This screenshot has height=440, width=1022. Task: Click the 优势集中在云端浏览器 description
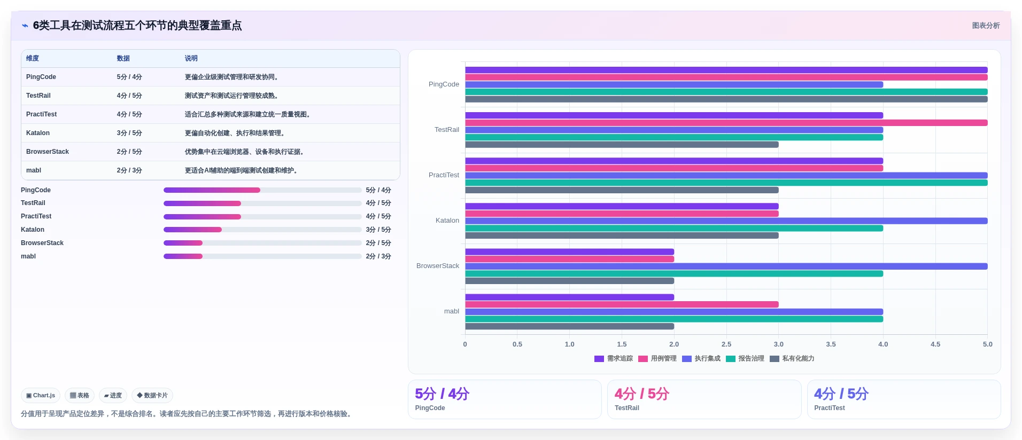pyautogui.click(x=244, y=152)
